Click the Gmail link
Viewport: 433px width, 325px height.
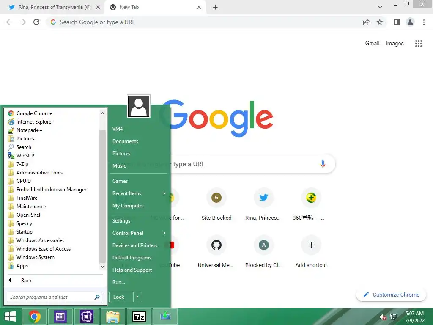372,44
